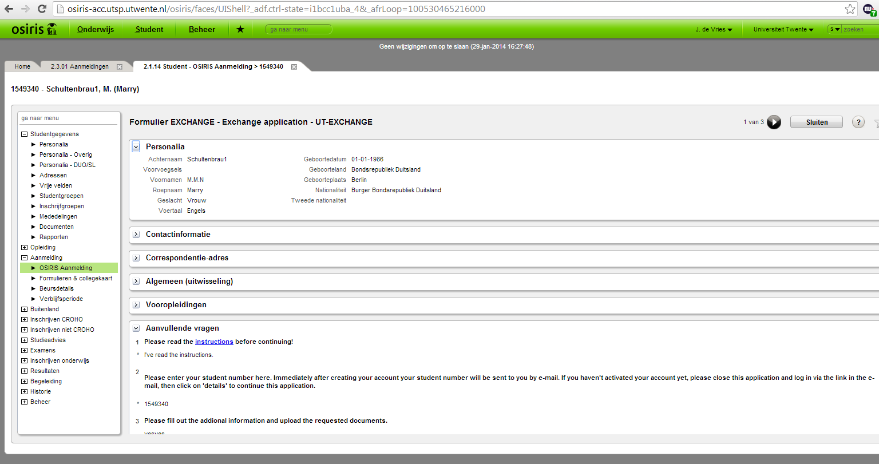This screenshot has height=464, width=879.
Task: Expand the Vooropleidingen section
Action: tap(136, 305)
